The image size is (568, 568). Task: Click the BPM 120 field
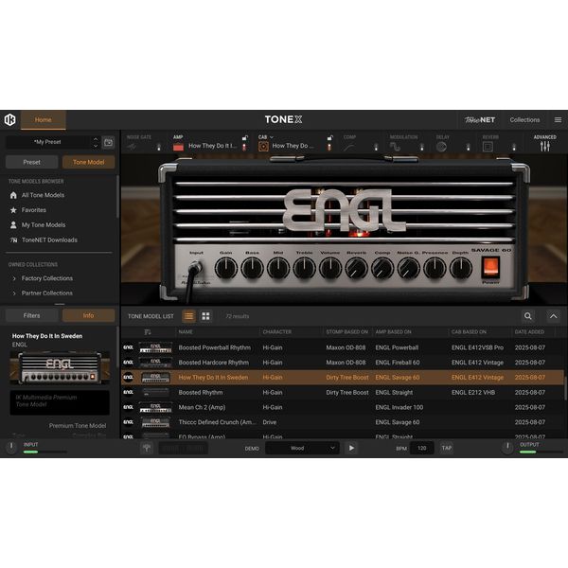point(422,448)
